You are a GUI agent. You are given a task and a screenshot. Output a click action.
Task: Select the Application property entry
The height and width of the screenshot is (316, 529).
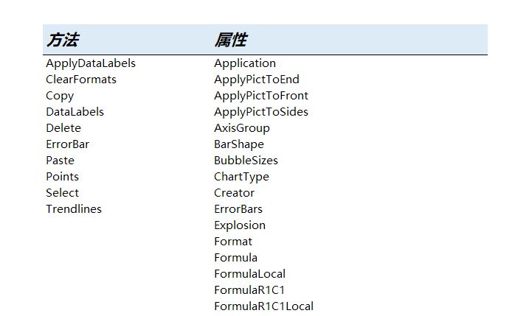(x=245, y=63)
